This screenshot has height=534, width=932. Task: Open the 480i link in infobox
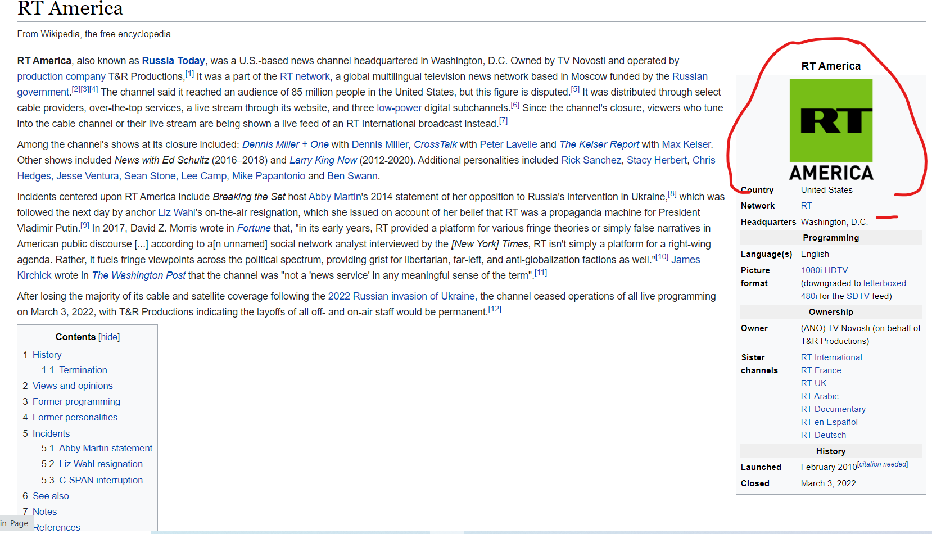809,296
